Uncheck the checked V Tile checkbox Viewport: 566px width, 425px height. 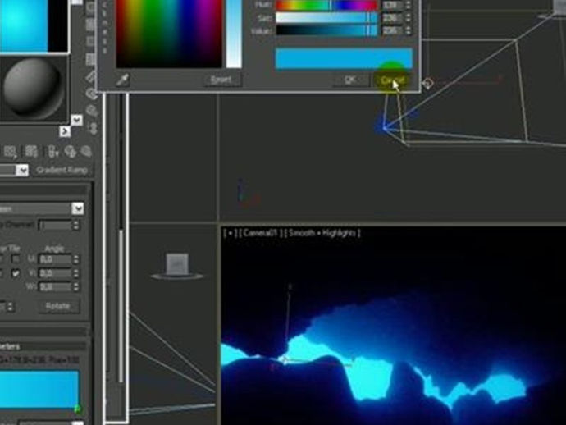(x=15, y=273)
